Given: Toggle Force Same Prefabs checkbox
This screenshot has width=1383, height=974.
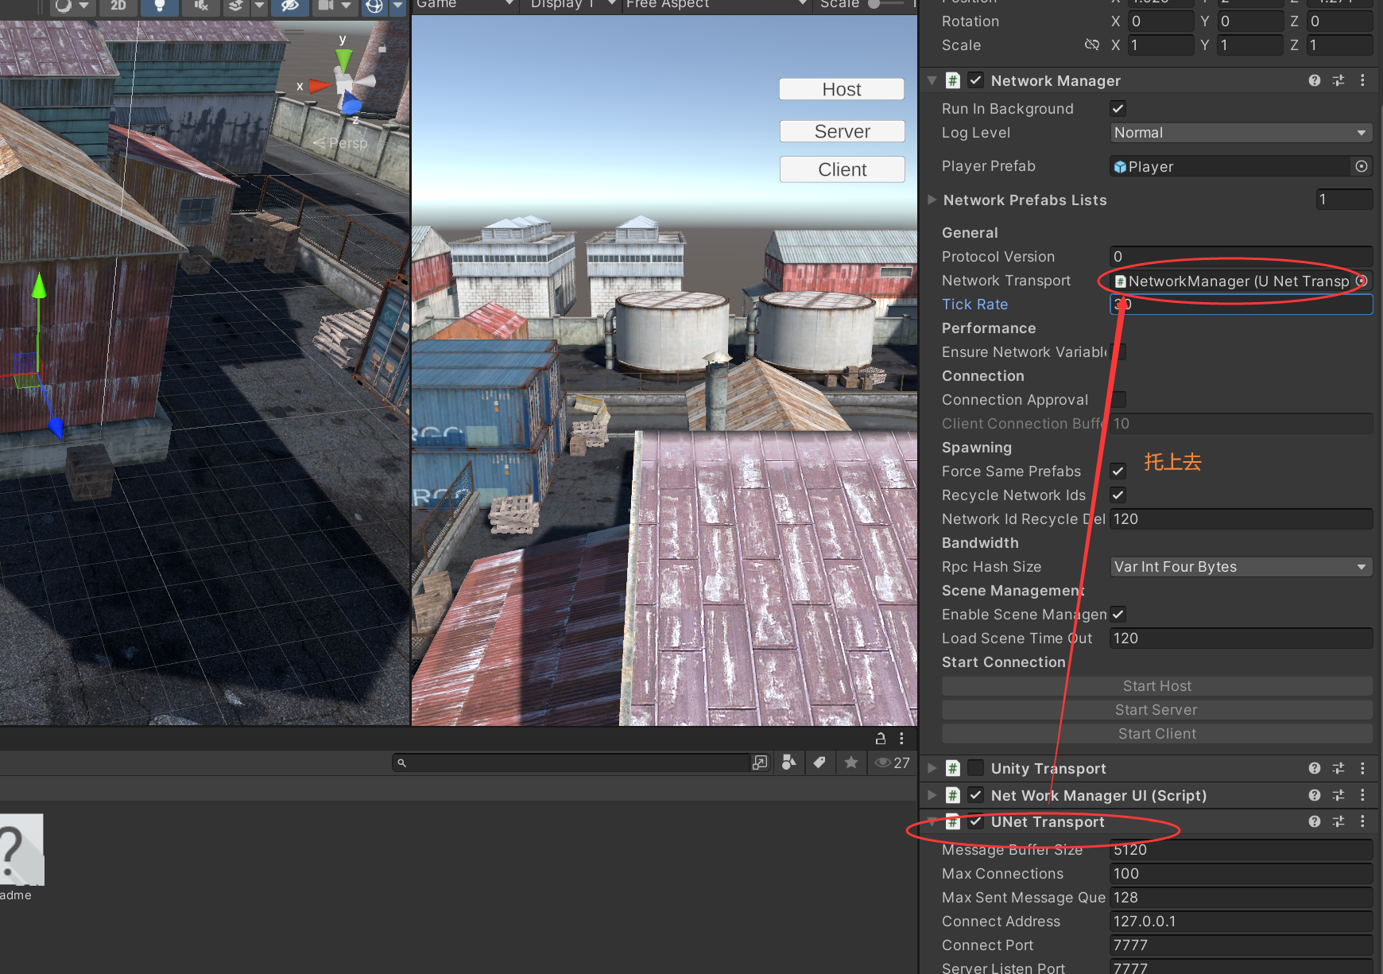Looking at the screenshot, I should point(1118,471).
